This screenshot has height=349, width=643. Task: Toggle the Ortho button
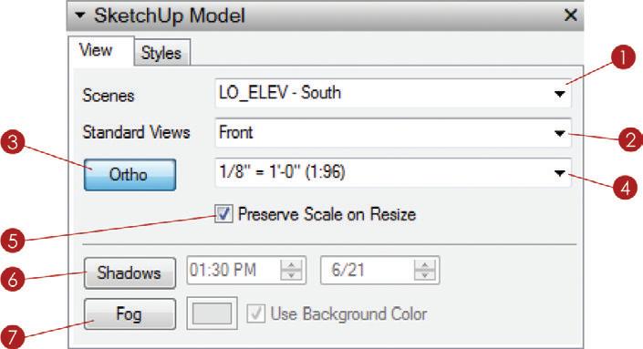pos(130,175)
